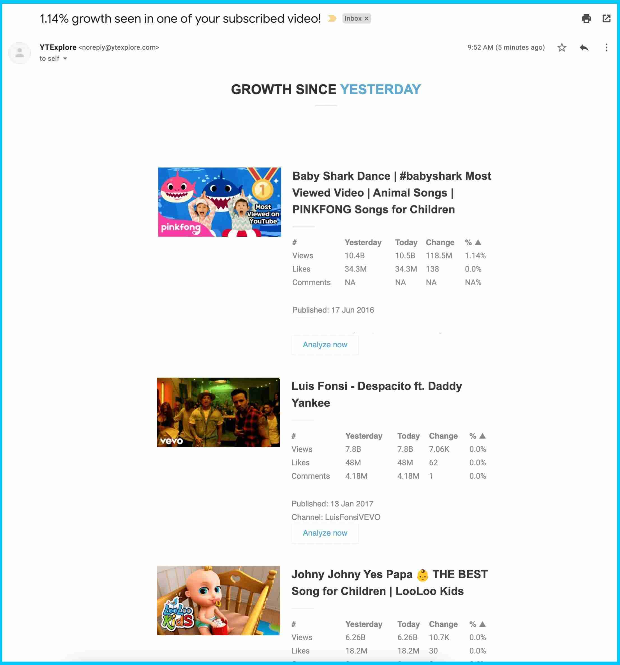Click Analyze now for Despacito video
The image size is (620, 665).
[325, 533]
